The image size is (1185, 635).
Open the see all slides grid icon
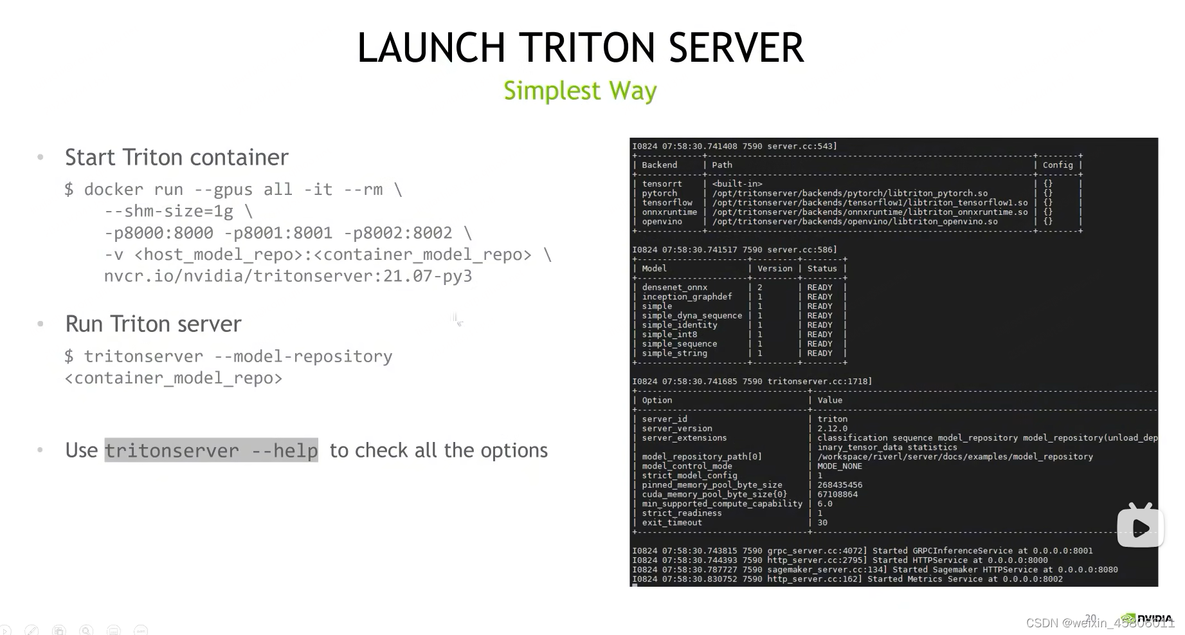click(x=59, y=630)
